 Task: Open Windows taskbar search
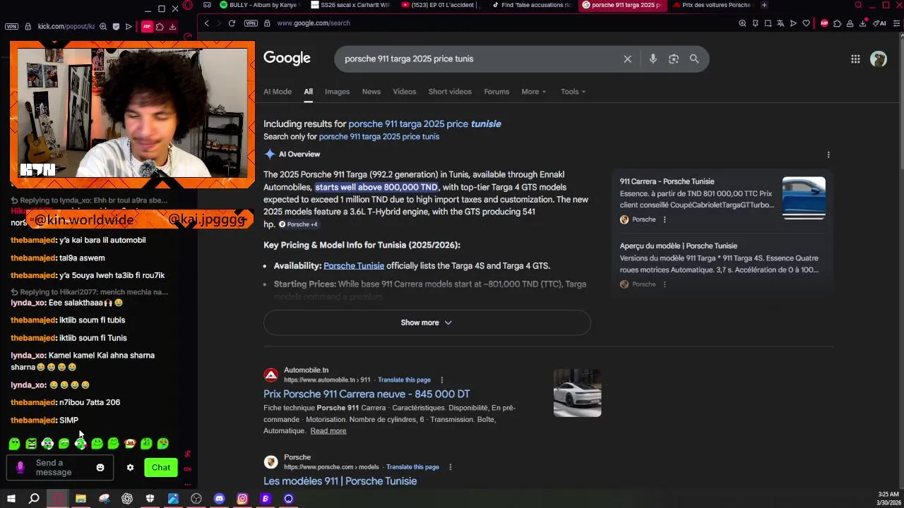tap(34, 499)
